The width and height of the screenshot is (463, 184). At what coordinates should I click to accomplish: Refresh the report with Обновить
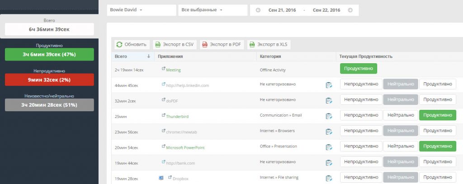132,45
